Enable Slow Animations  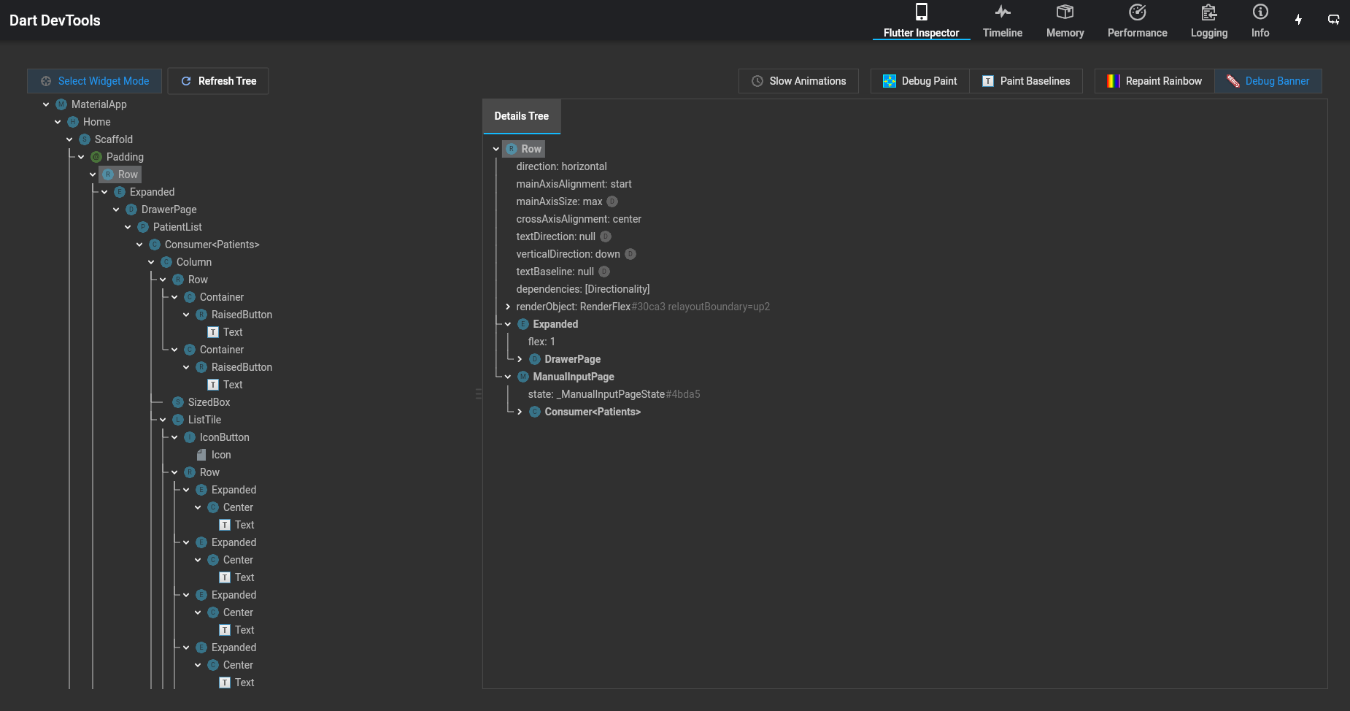coord(798,81)
